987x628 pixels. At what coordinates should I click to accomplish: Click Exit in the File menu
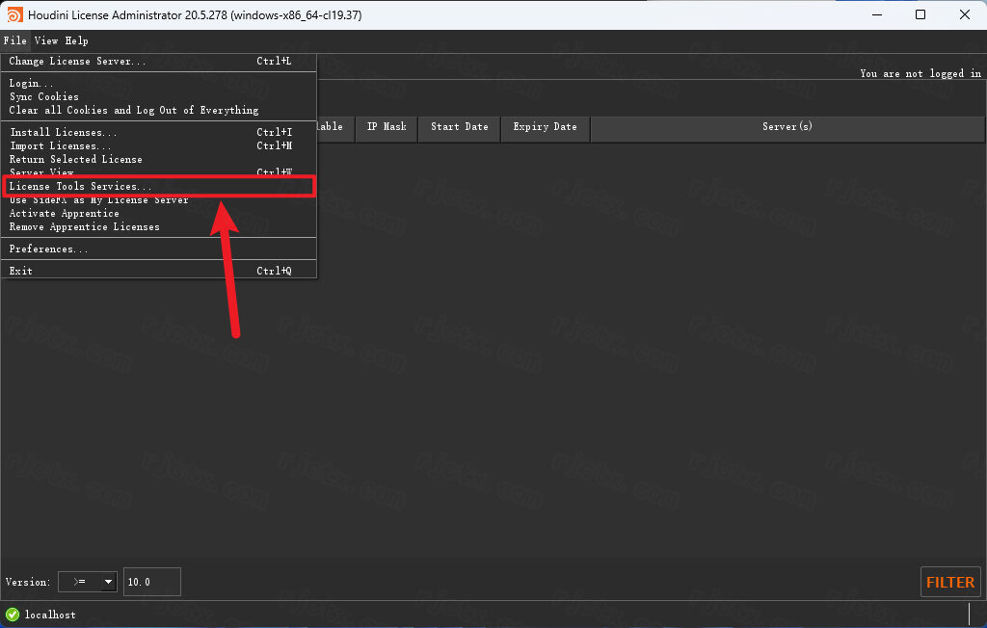pos(21,271)
